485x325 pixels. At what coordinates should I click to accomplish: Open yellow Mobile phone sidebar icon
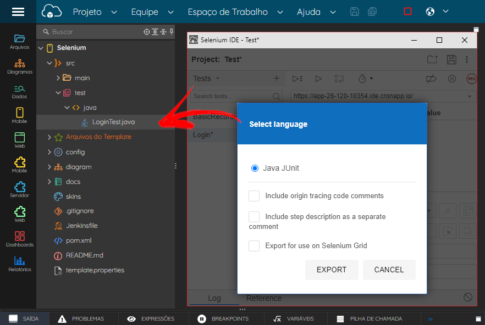[x=19, y=115]
